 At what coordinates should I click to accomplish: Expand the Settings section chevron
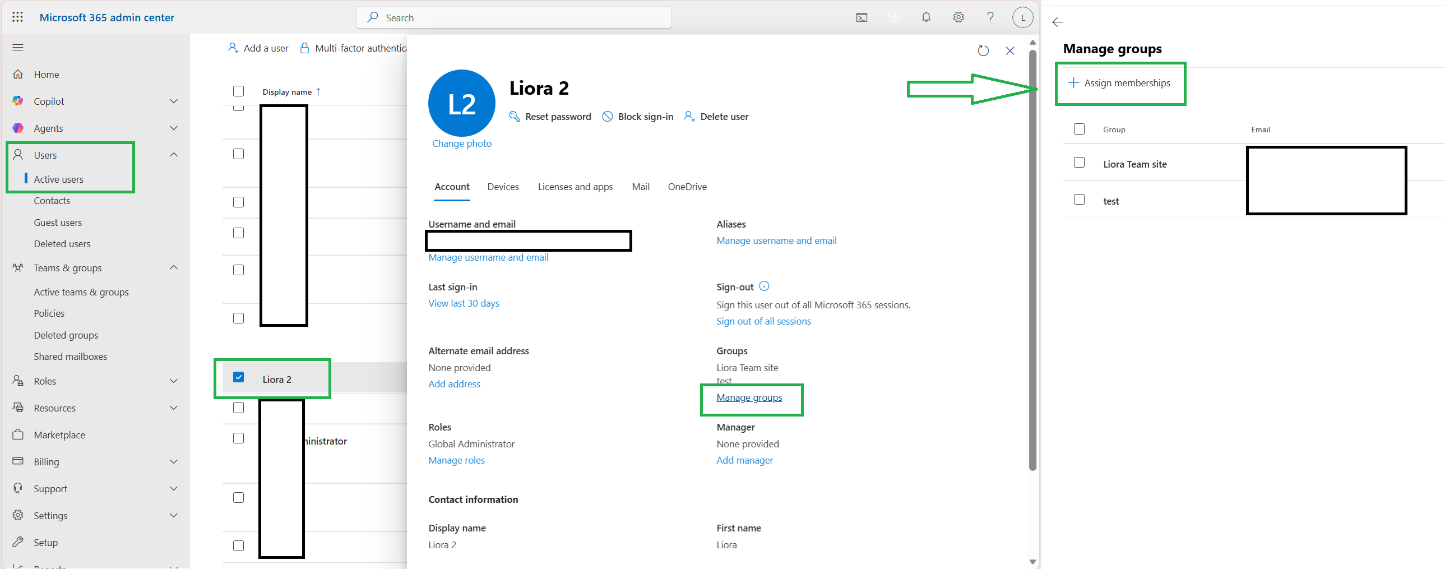[x=174, y=516]
